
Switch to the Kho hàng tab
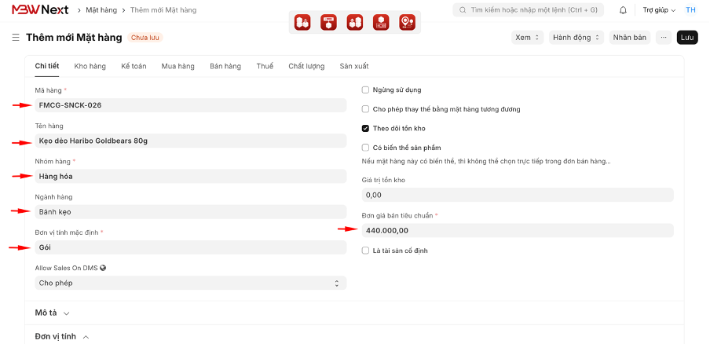(90, 67)
